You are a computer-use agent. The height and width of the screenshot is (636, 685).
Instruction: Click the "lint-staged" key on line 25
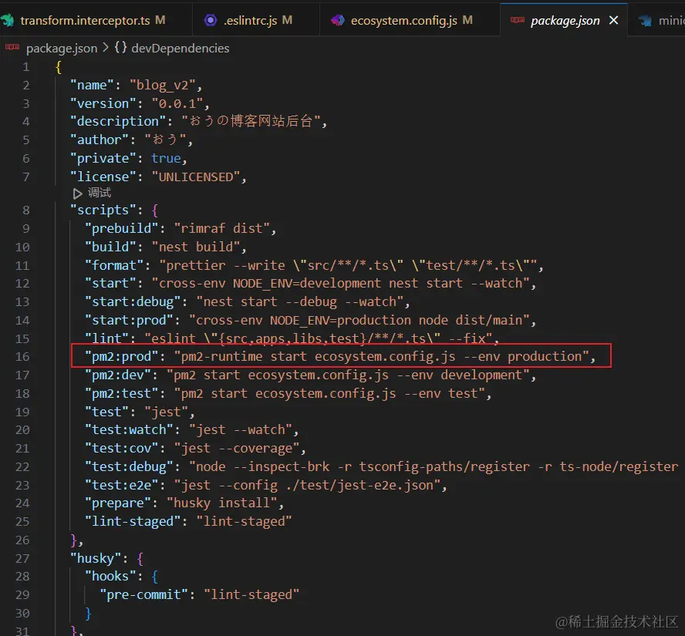coord(133,521)
